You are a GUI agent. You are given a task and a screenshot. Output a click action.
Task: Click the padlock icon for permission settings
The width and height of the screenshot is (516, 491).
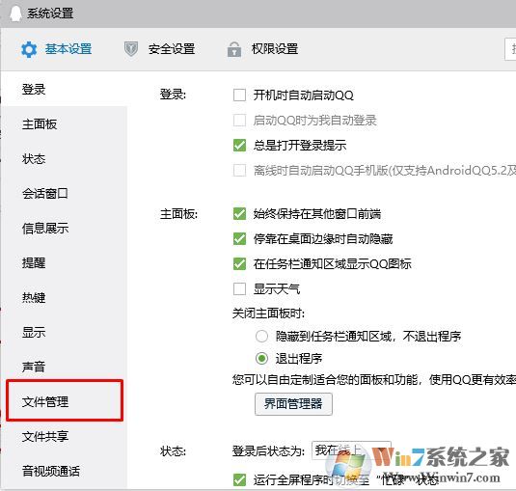click(x=234, y=49)
